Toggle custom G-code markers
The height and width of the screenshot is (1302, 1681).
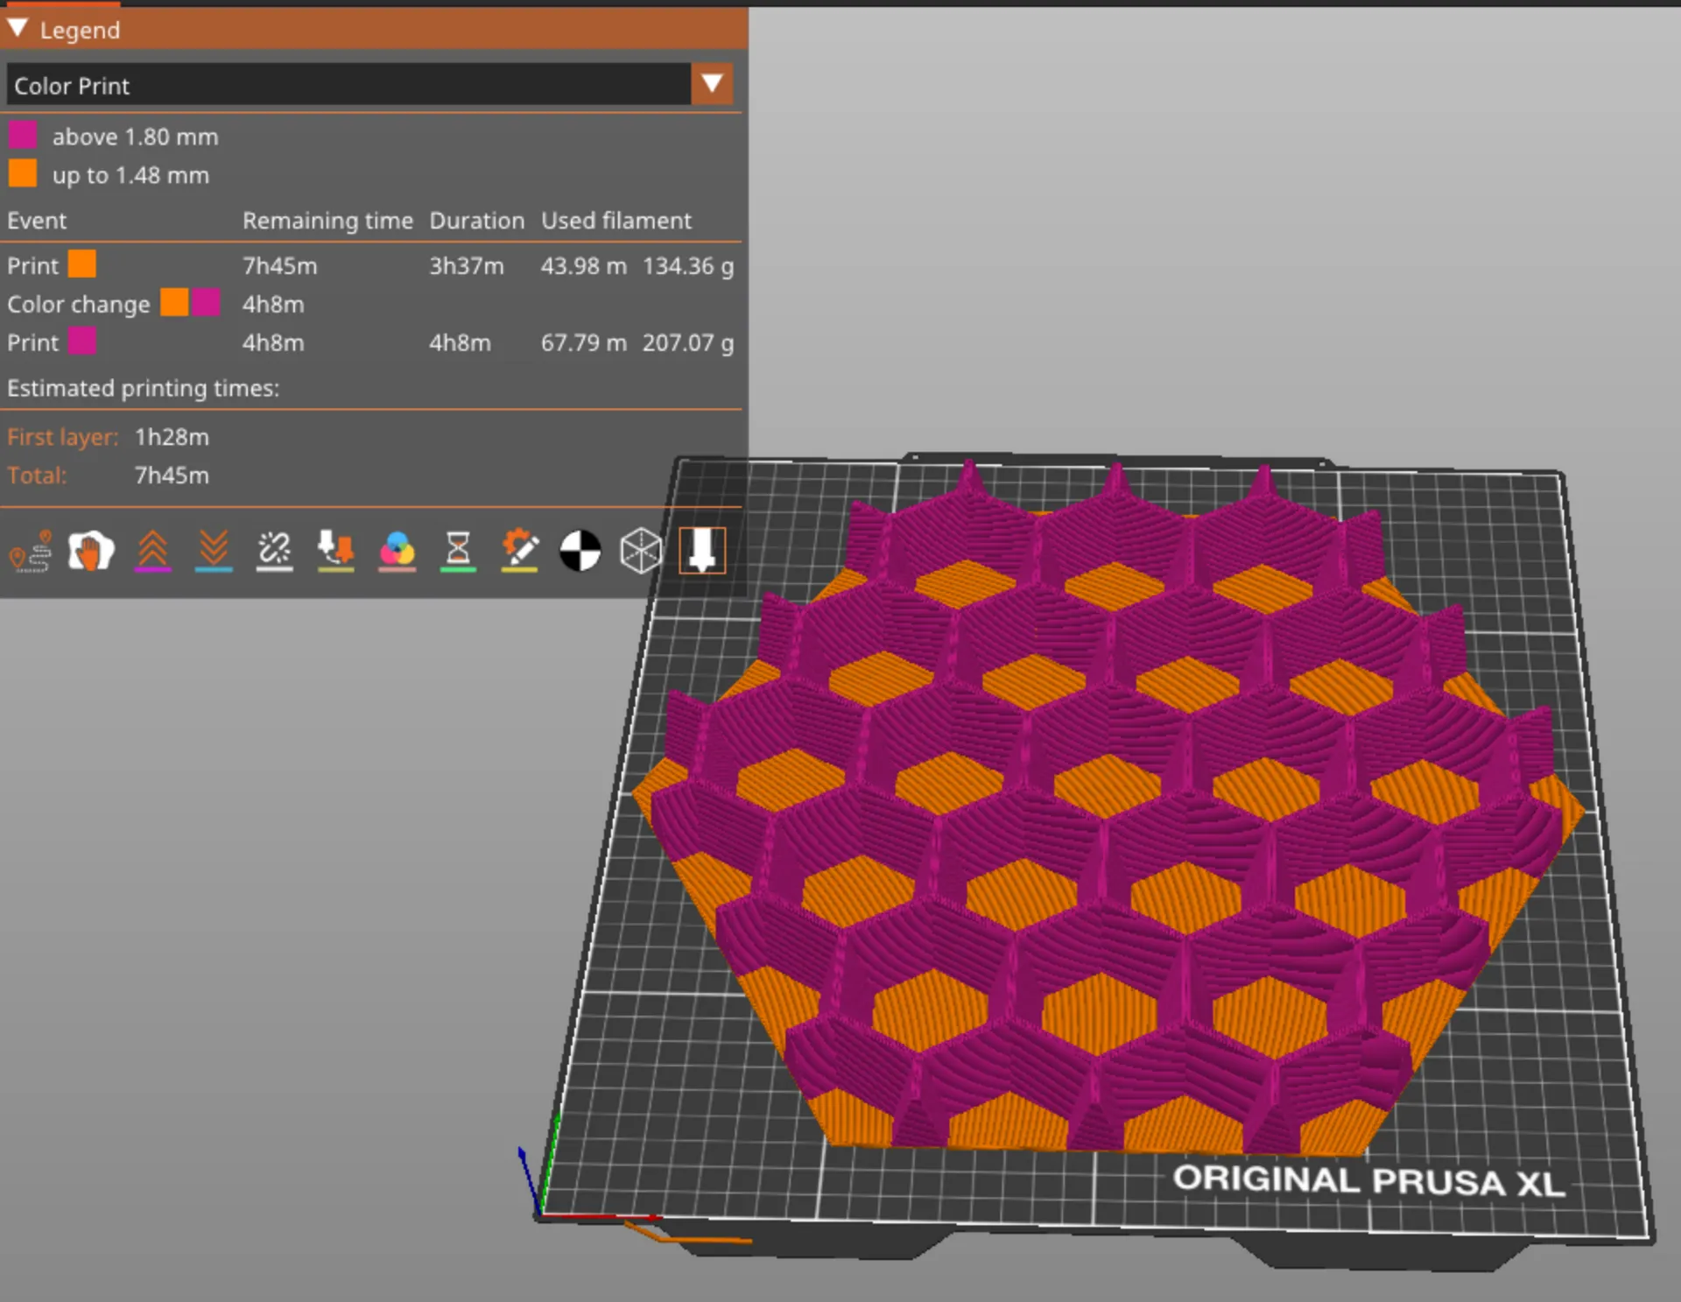519,550
